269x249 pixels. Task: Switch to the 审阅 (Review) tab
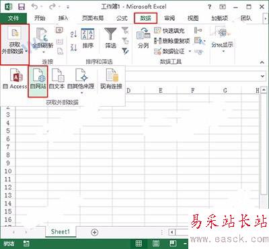(169, 18)
